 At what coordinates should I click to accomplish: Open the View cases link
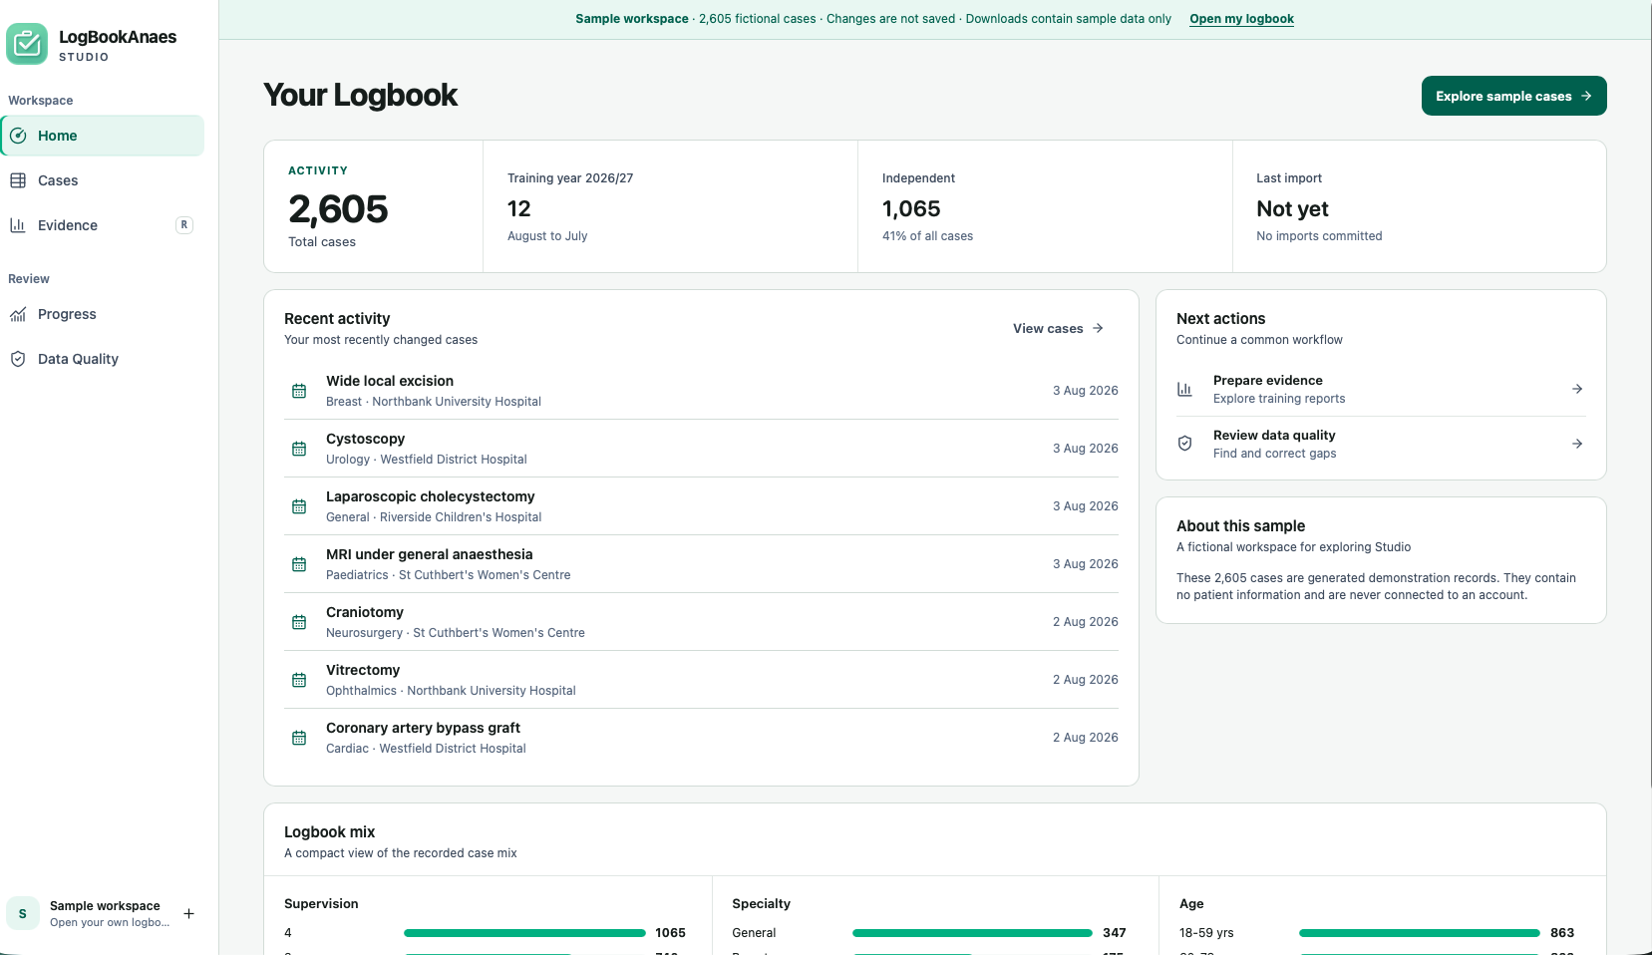pyautogui.click(x=1058, y=328)
